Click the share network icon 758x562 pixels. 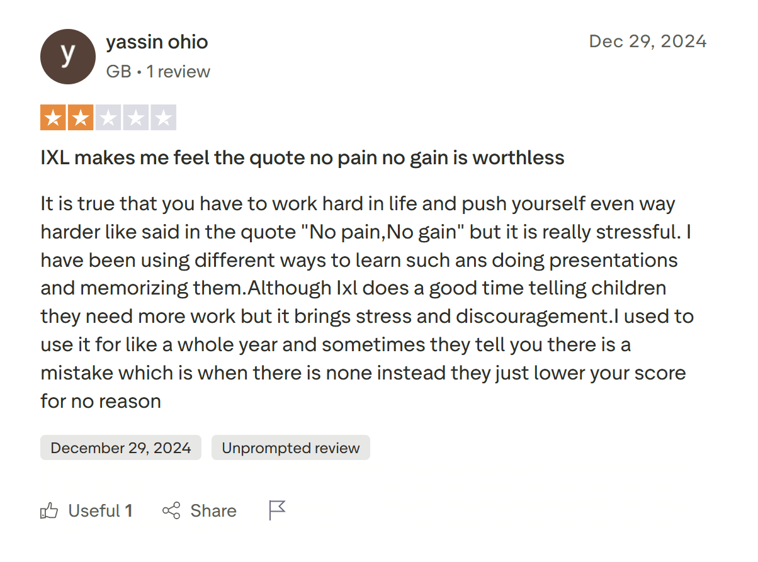point(171,510)
